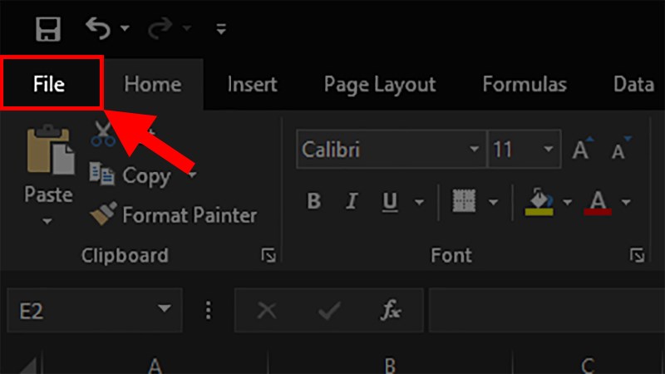Open the Clipboard dialog launcher

pyautogui.click(x=268, y=255)
